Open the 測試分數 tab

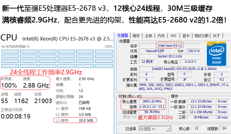point(201,36)
